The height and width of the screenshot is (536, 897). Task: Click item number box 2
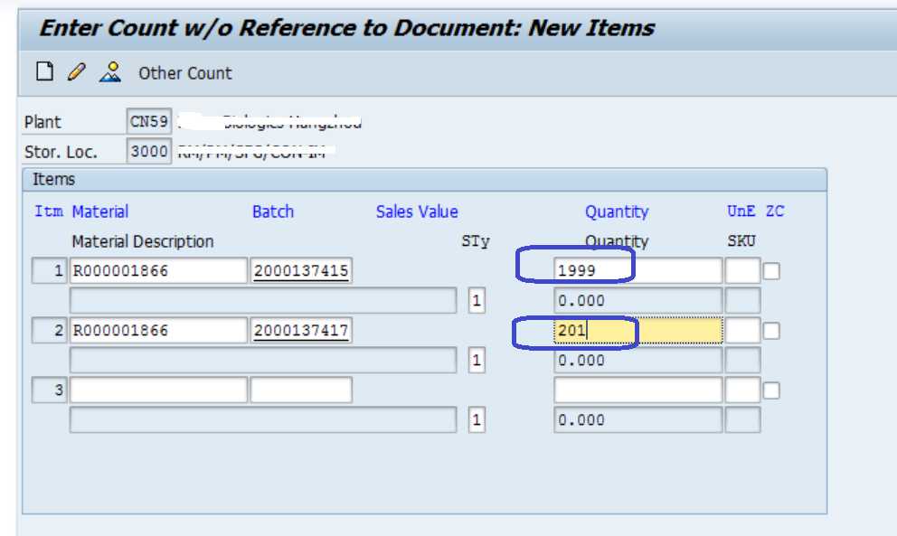pyautogui.click(x=49, y=330)
